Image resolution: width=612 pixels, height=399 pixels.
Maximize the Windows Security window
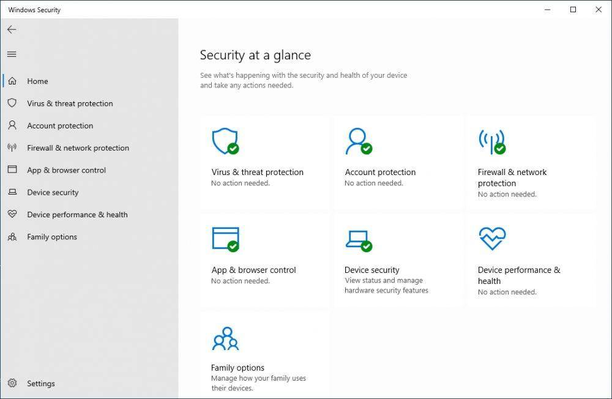click(573, 9)
